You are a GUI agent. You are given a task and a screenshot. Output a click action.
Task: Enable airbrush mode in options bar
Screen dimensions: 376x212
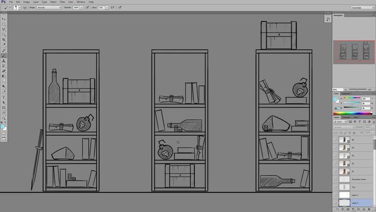coord(112,8)
